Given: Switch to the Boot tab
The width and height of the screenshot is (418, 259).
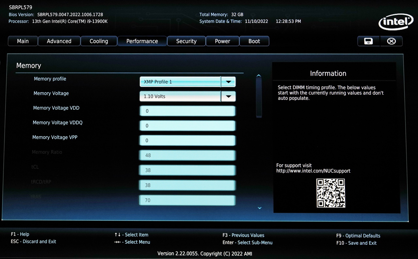Looking at the screenshot, I should (x=254, y=41).
